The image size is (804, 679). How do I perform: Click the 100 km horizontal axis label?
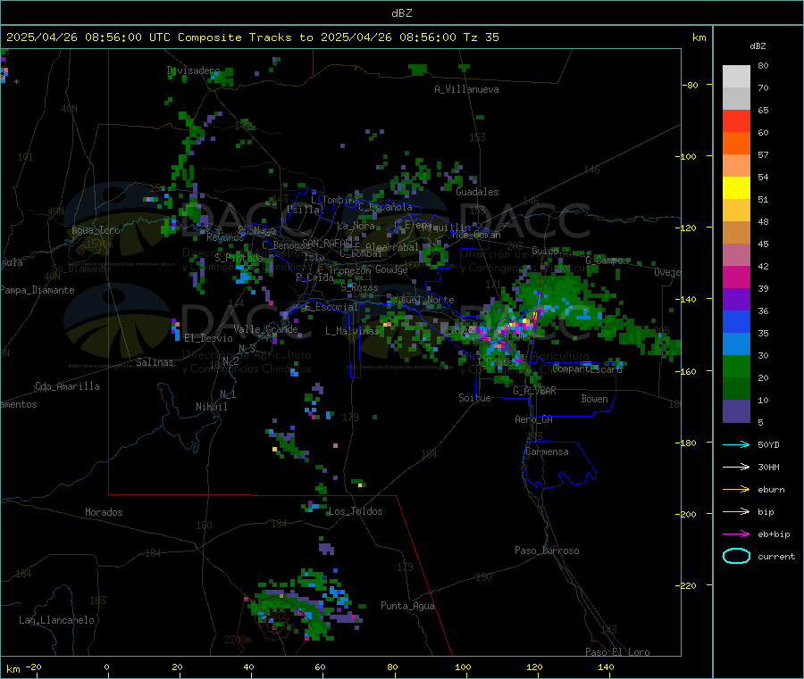click(x=463, y=667)
